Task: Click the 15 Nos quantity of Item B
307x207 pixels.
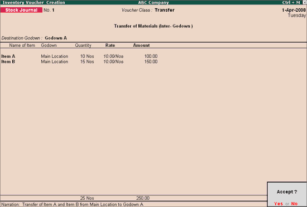Action: pos(87,62)
